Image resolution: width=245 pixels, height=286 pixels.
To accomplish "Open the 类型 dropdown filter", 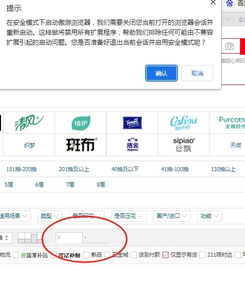I will coord(50,216).
